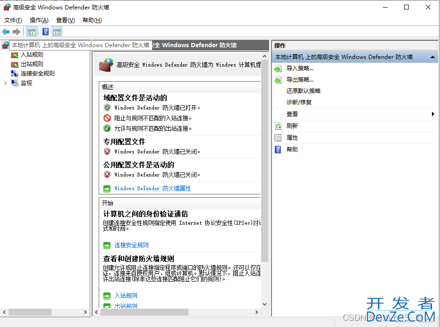The width and height of the screenshot is (440, 327).
Task: Click green arrow icon beside Windows Defender 防火墙属性
Action: coord(107,189)
